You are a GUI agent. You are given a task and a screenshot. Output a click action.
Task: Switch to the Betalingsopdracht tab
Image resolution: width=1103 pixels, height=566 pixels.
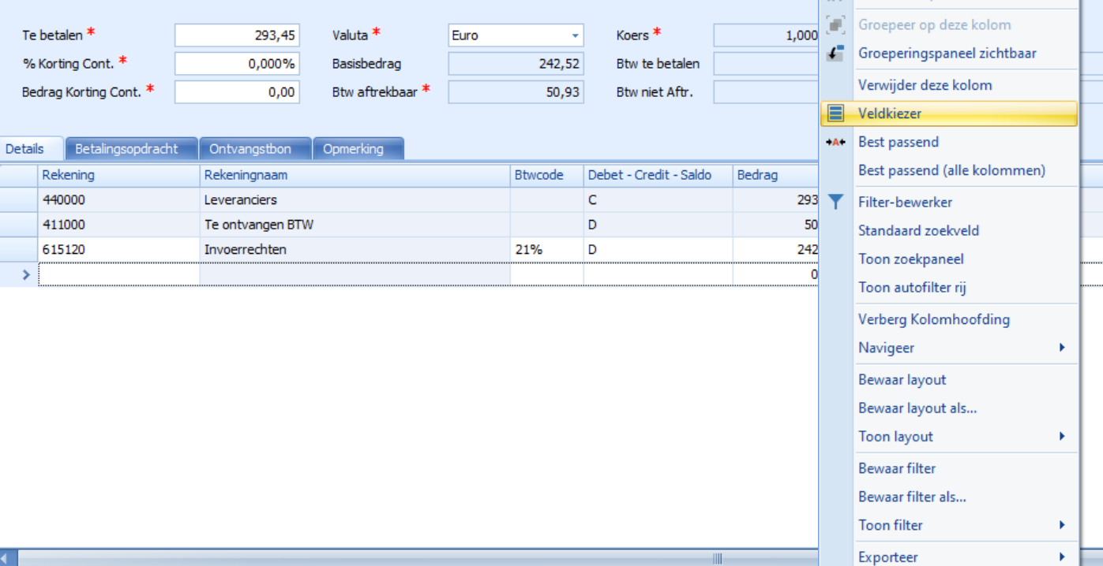tap(126, 149)
